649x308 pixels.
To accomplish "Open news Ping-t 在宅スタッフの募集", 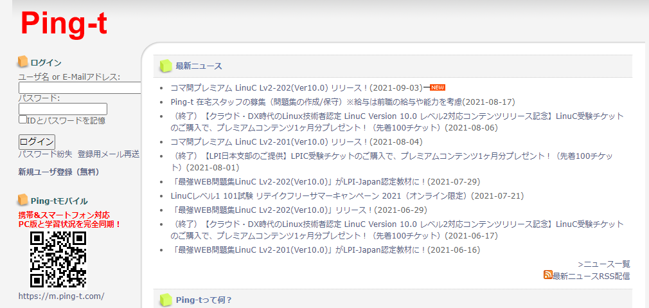I will tap(342, 102).
